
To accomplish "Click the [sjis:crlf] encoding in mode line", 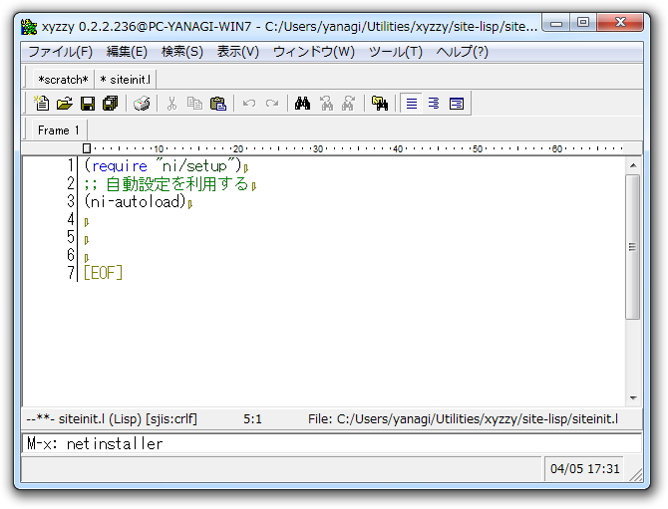I will [171, 418].
